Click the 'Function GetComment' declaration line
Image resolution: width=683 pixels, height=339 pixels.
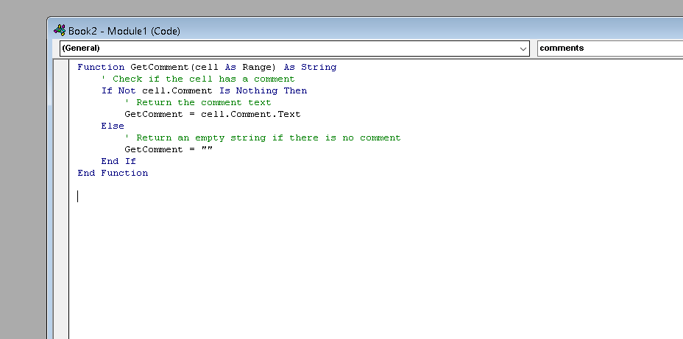pos(207,67)
